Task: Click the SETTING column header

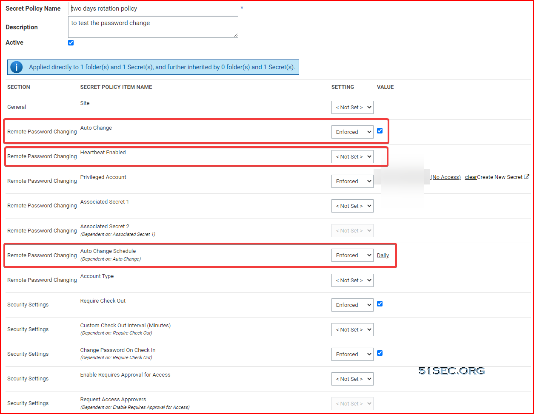Action: [x=343, y=87]
